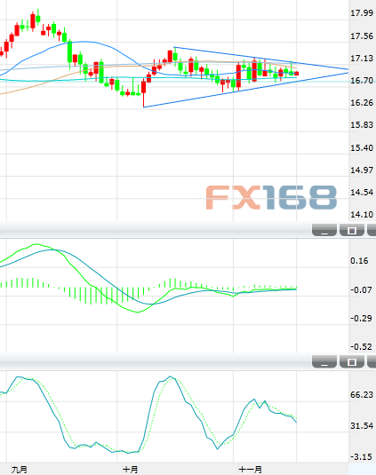Select the lower ascending triangle trendline
This screenshot has height=475, width=376.
click(245, 90)
